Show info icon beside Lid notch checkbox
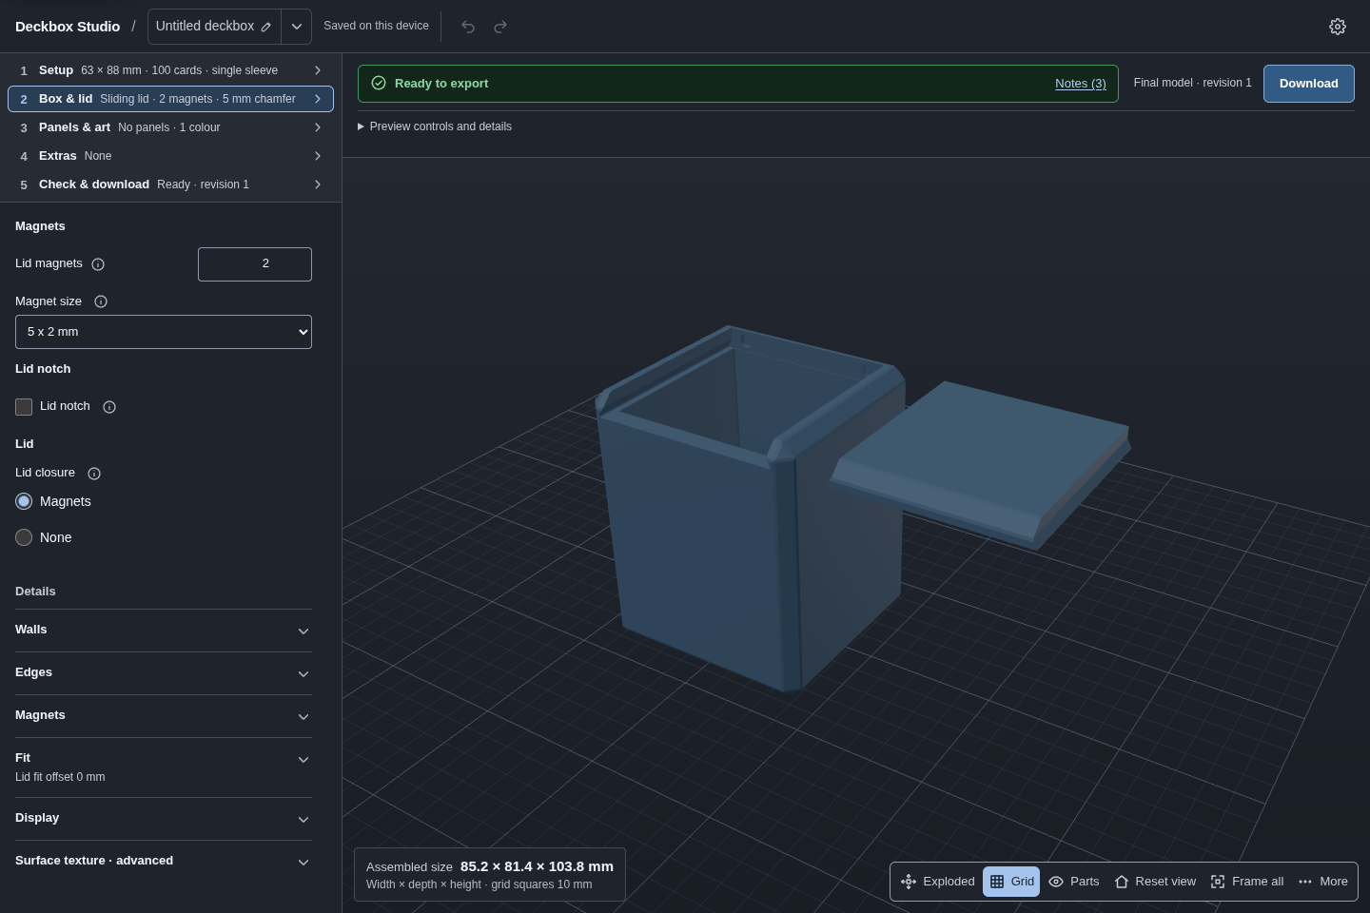1370x913 pixels. point(109,407)
